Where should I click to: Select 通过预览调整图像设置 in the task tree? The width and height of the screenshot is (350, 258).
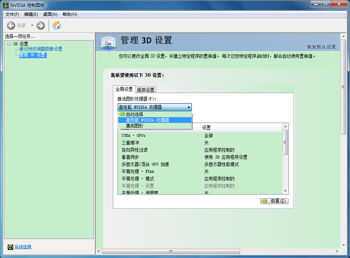click(41, 49)
